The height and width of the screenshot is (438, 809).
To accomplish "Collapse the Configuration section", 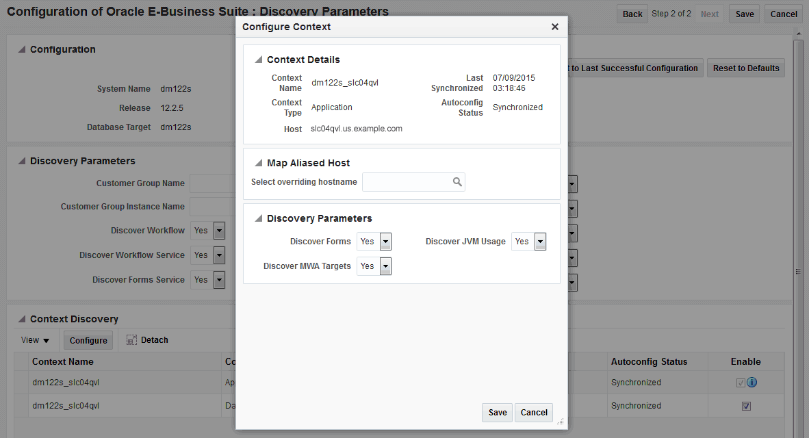I will pos(22,49).
